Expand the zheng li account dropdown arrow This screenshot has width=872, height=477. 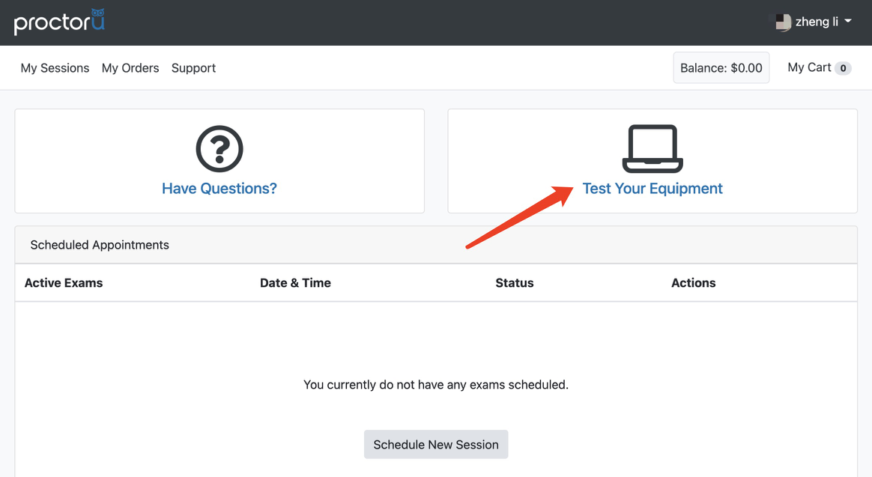tap(848, 22)
